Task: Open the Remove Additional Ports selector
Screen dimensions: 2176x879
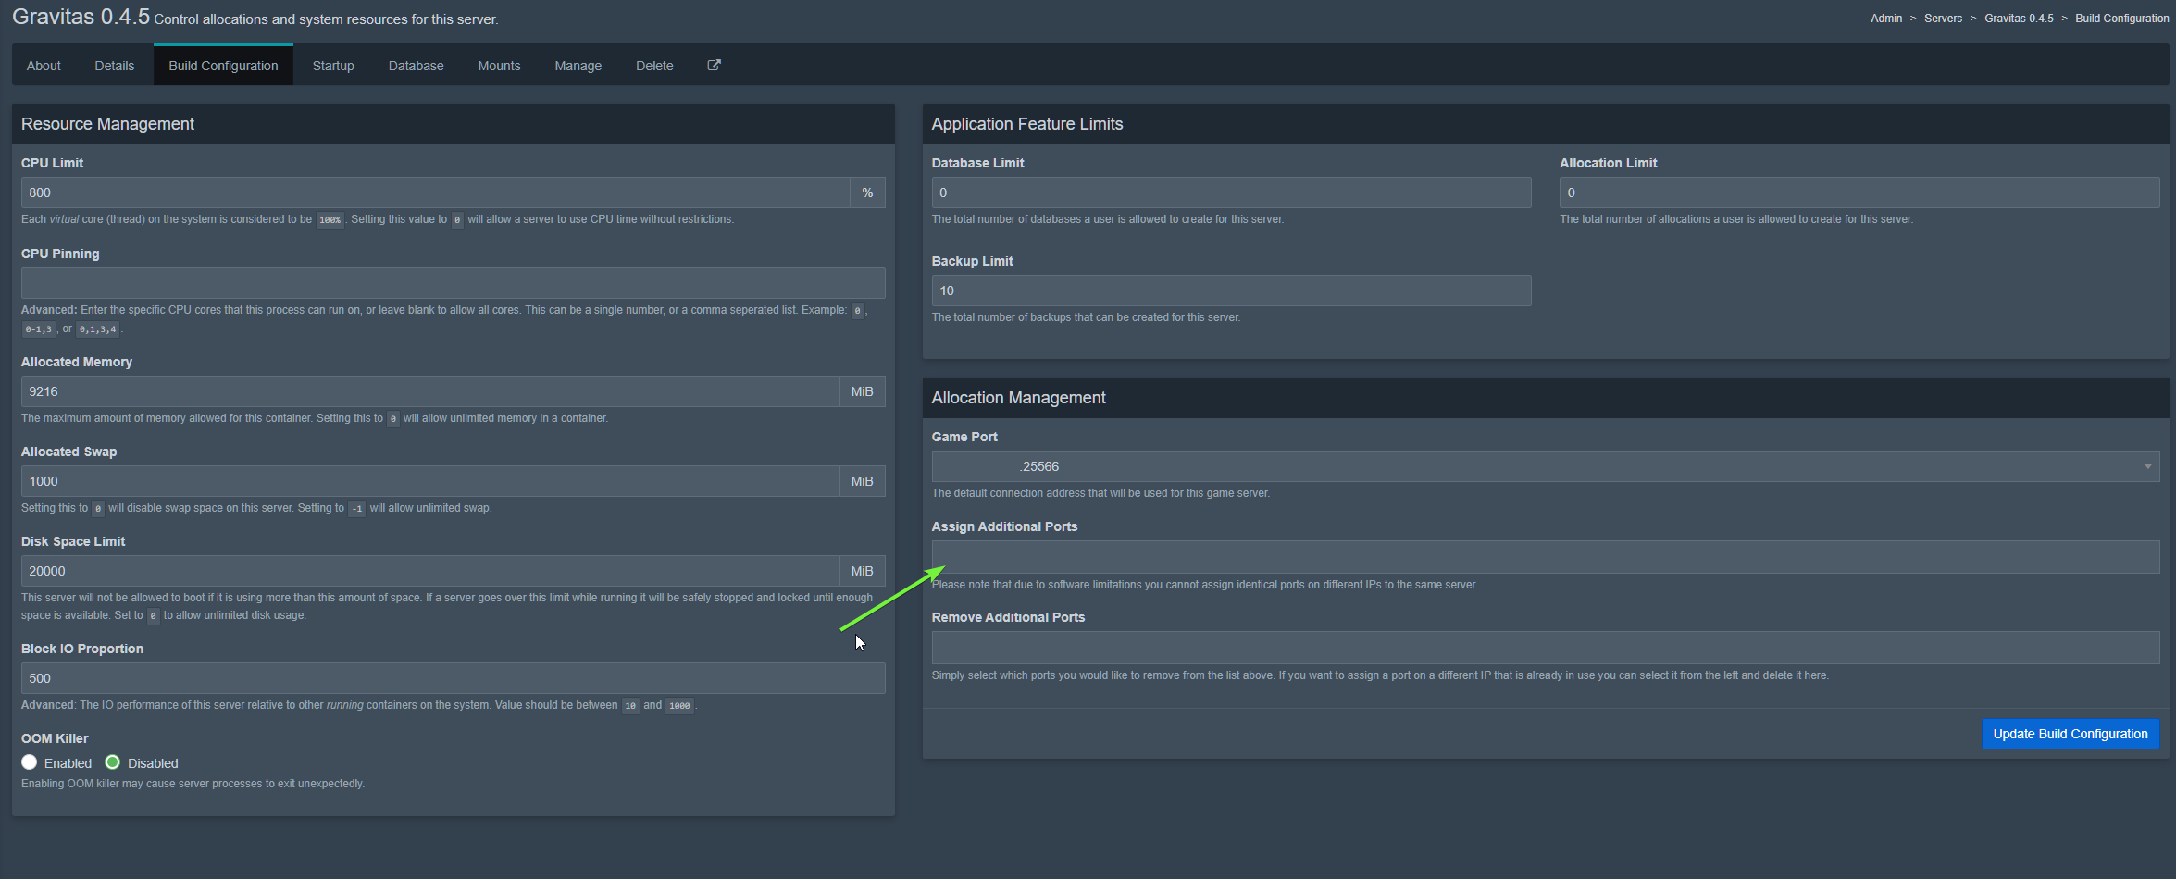Action: pos(1545,648)
